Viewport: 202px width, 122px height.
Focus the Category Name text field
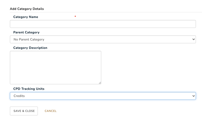pyautogui.click(x=103, y=24)
